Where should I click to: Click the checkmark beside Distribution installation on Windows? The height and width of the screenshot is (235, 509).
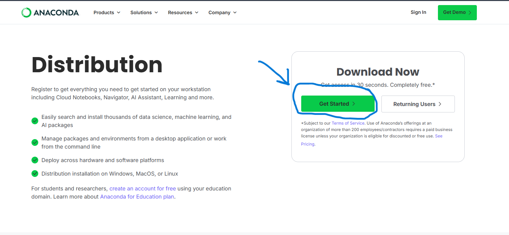click(35, 174)
